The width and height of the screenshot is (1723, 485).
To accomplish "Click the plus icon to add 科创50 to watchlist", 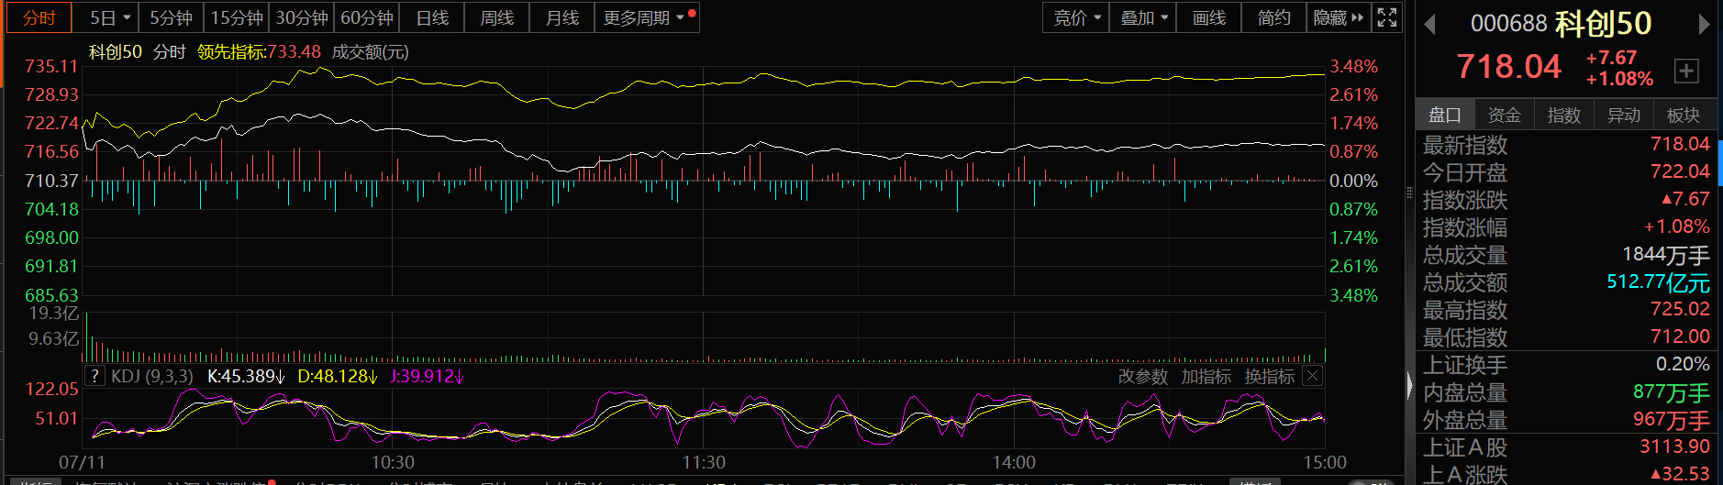I will point(1686,71).
